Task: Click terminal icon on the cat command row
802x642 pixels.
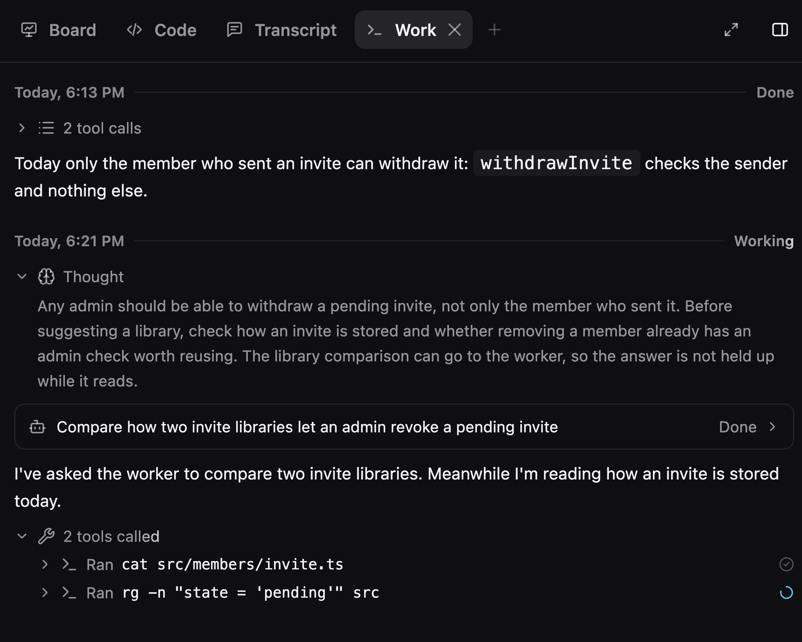Action: [69, 565]
